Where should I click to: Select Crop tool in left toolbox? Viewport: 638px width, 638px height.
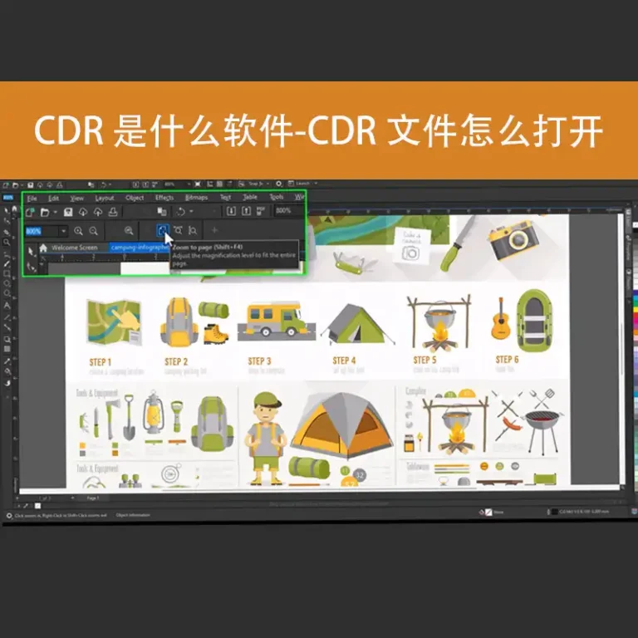pyautogui.click(x=7, y=233)
